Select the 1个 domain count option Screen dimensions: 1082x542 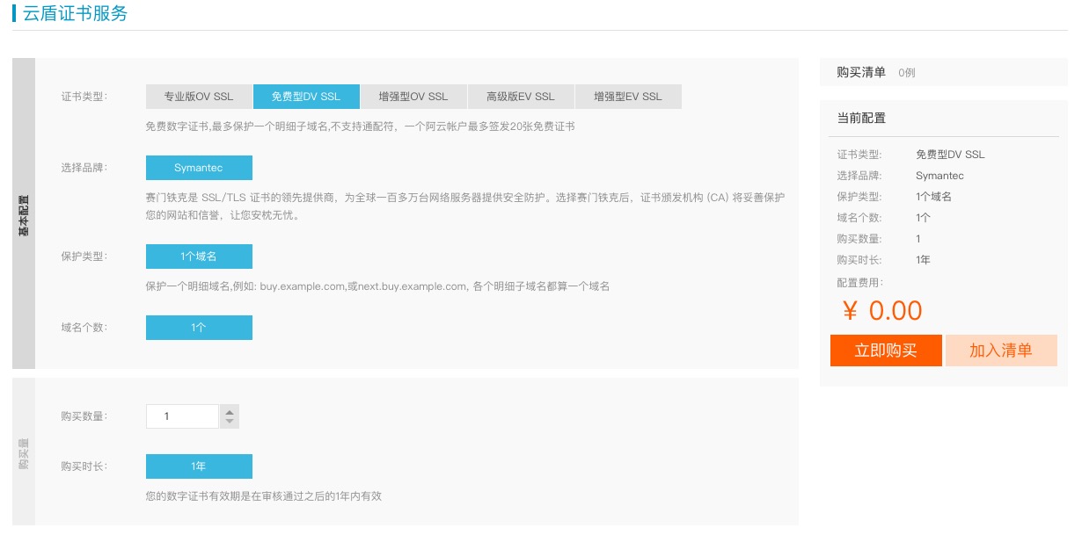(x=199, y=328)
